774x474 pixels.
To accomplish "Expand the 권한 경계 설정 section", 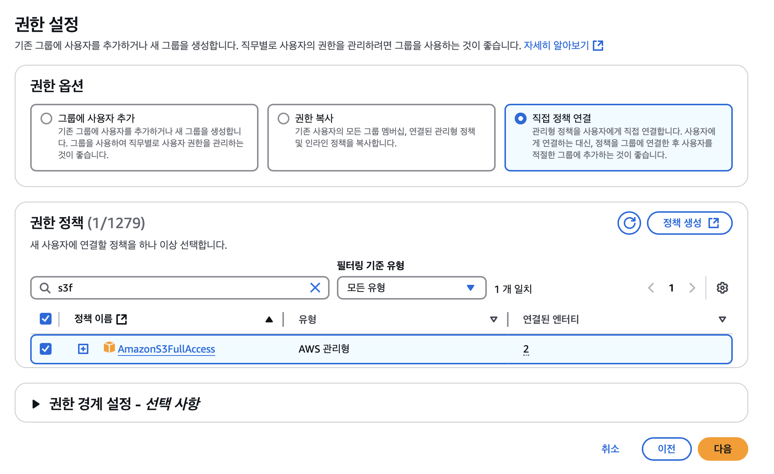I will click(36, 404).
